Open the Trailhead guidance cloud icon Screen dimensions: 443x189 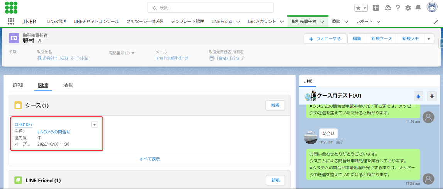coord(387,8)
